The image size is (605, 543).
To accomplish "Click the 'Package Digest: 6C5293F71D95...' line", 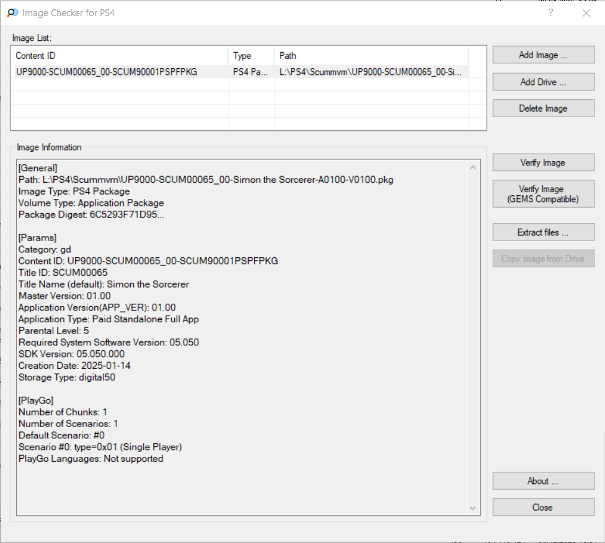I will tap(91, 214).
